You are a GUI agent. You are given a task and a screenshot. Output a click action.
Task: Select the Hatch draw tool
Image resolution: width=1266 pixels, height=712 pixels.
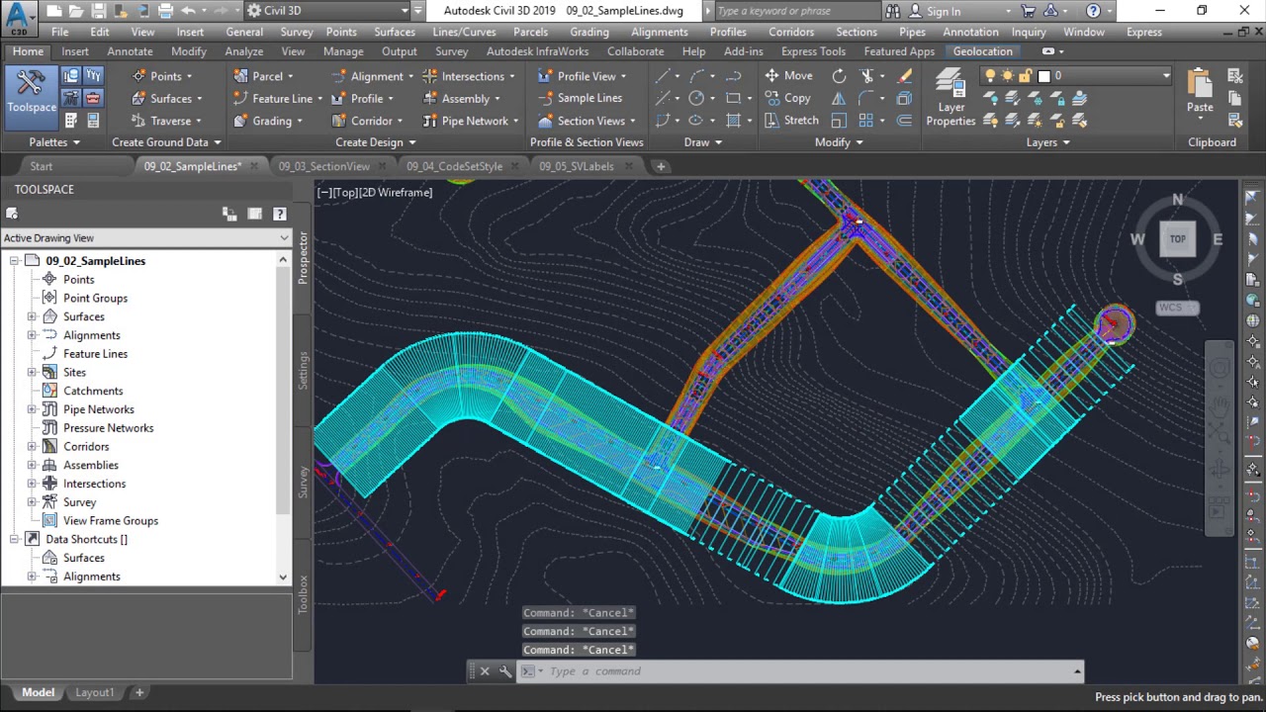[733, 121]
